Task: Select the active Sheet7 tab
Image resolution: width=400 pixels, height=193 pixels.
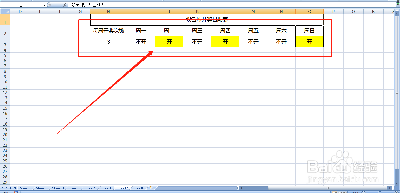Action: [122, 188]
